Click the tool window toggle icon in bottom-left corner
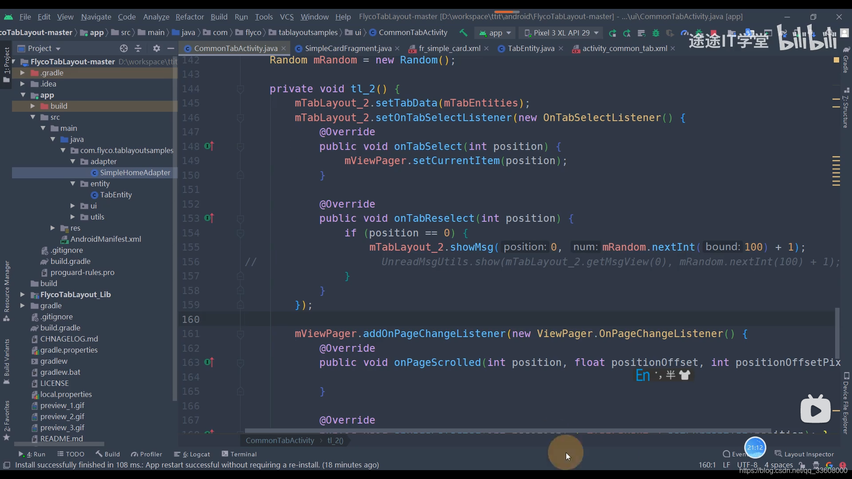This screenshot has width=852, height=479. click(x=7, y=465)
